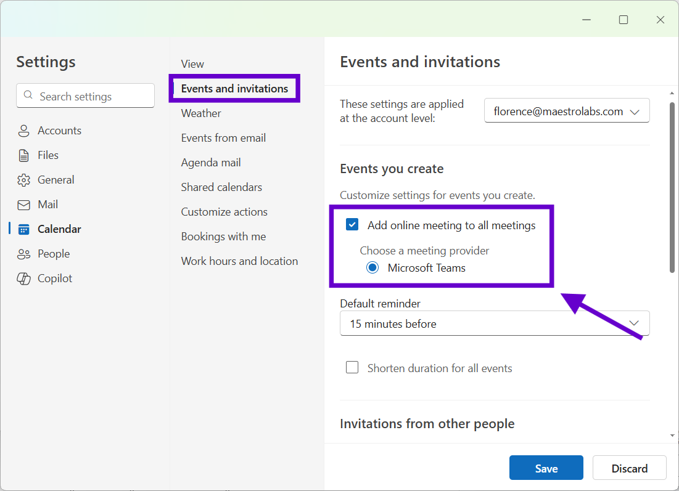This screenshot has height=491, width=679.
Task: Click 'Invitations from other people' heading
Action: tap(427, 423)
